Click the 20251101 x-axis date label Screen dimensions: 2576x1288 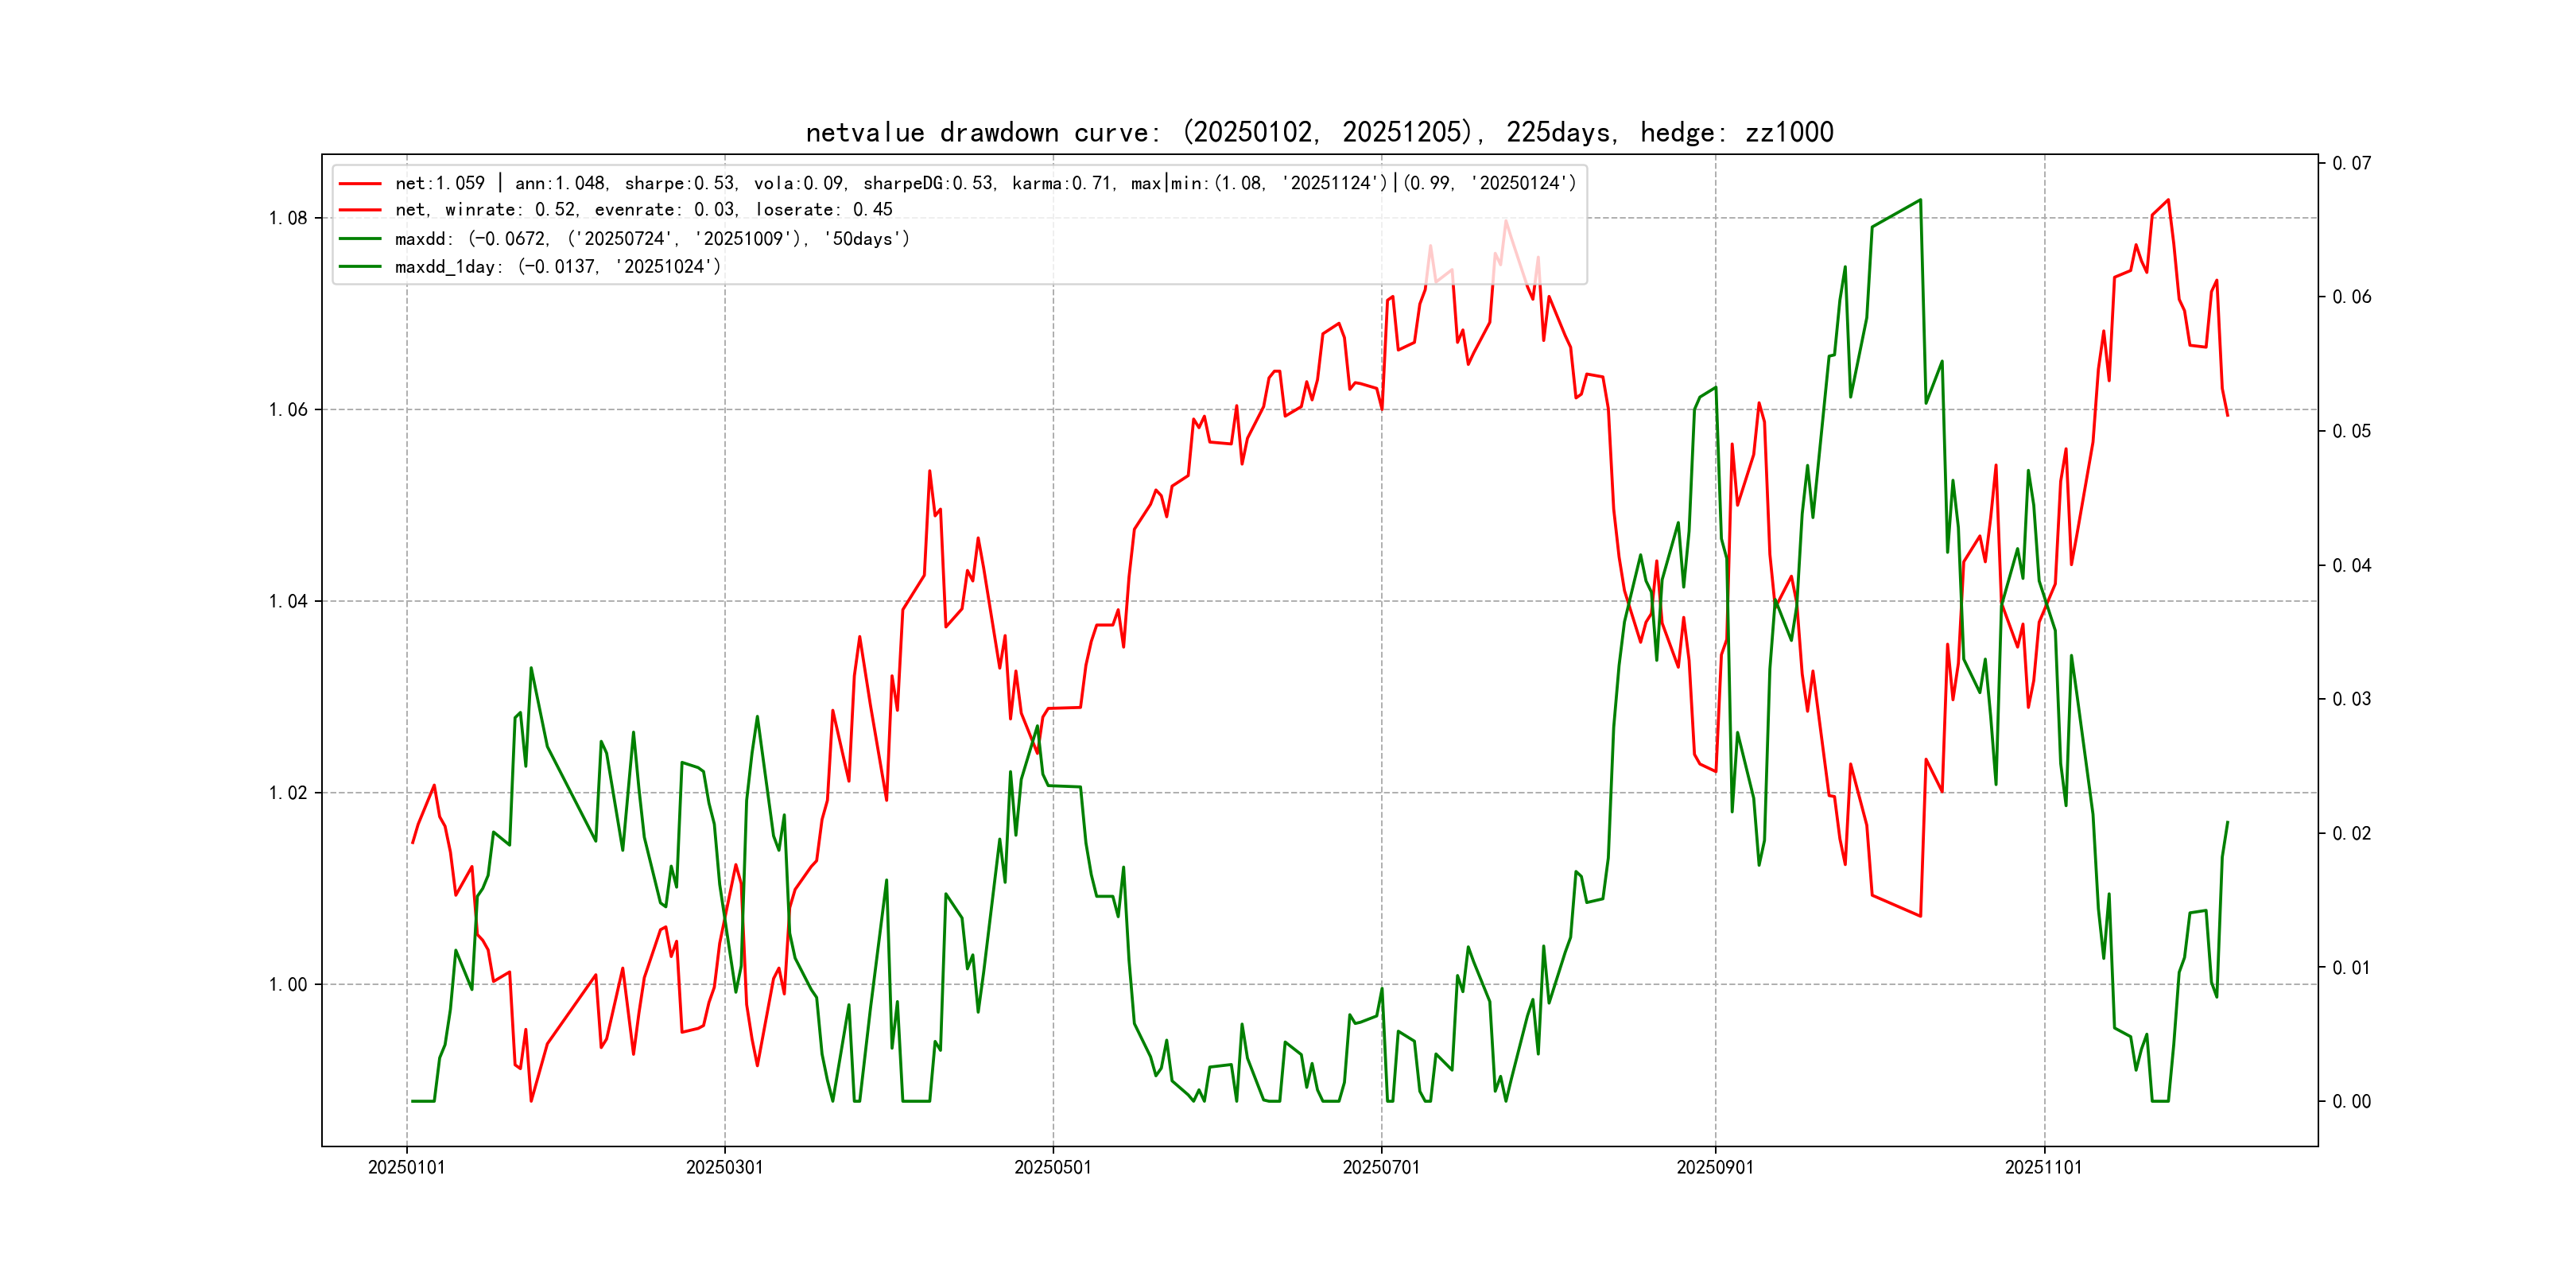click(2043, 1168)
